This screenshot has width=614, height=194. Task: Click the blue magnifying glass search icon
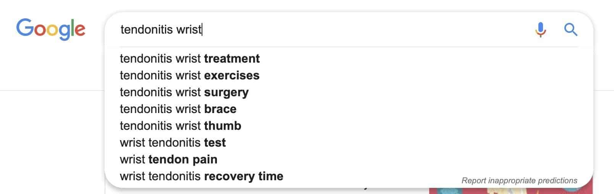(x=570, y=29)
